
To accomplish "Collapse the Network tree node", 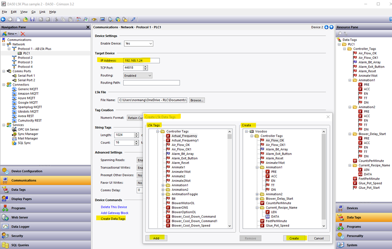I will pyautogui.click(x=4, y=44).
